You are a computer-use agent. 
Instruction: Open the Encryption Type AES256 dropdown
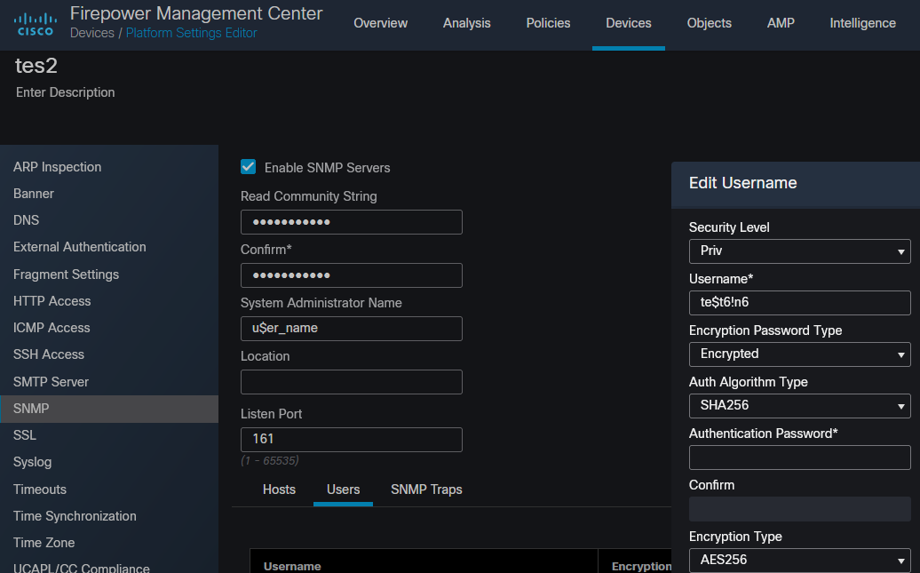799,560
